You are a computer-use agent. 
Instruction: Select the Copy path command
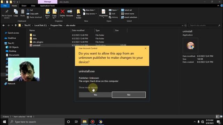(32, 14)
